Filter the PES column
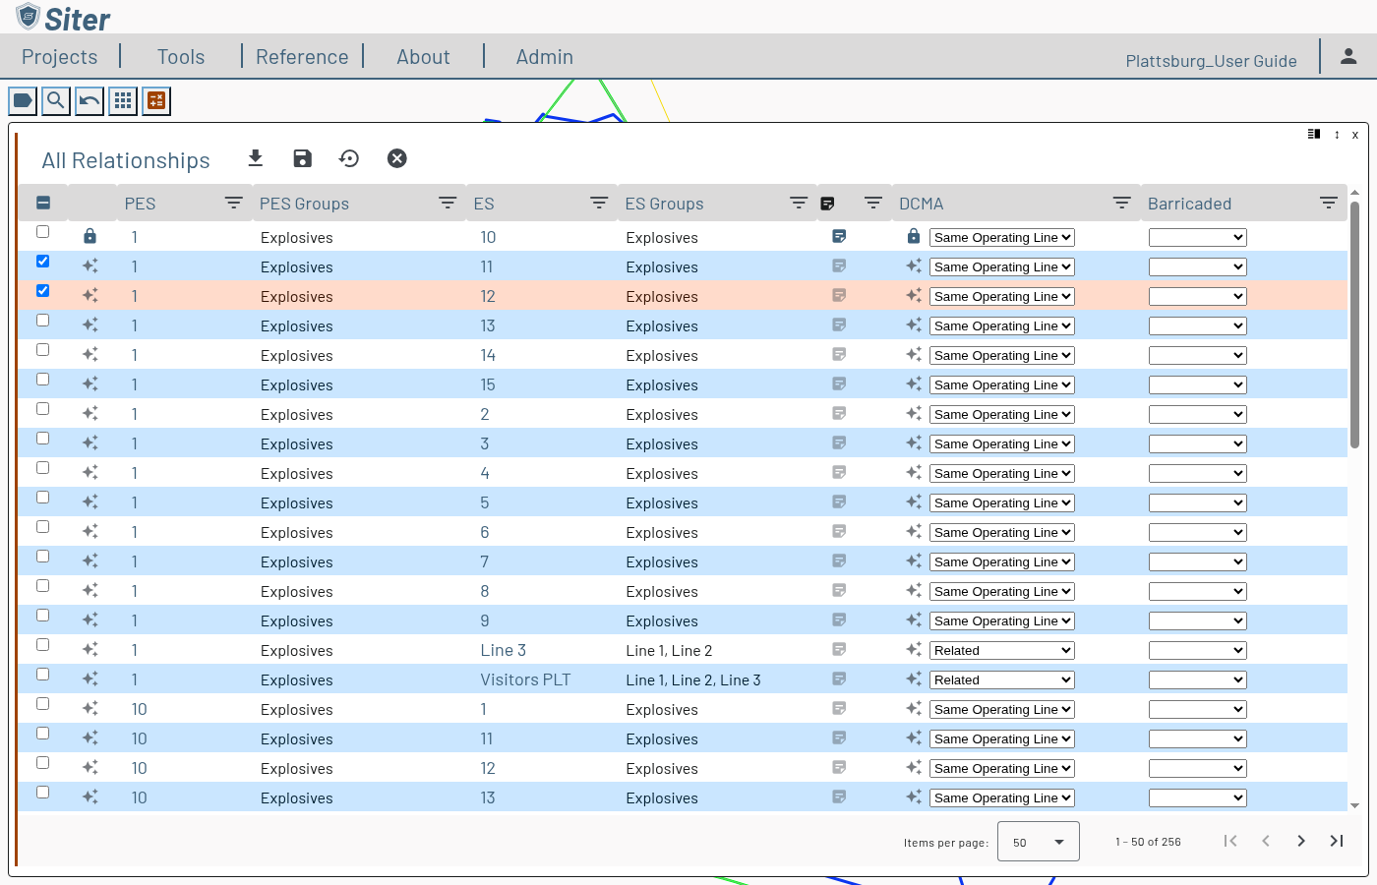1377x885 pixels. click(234, 203)
